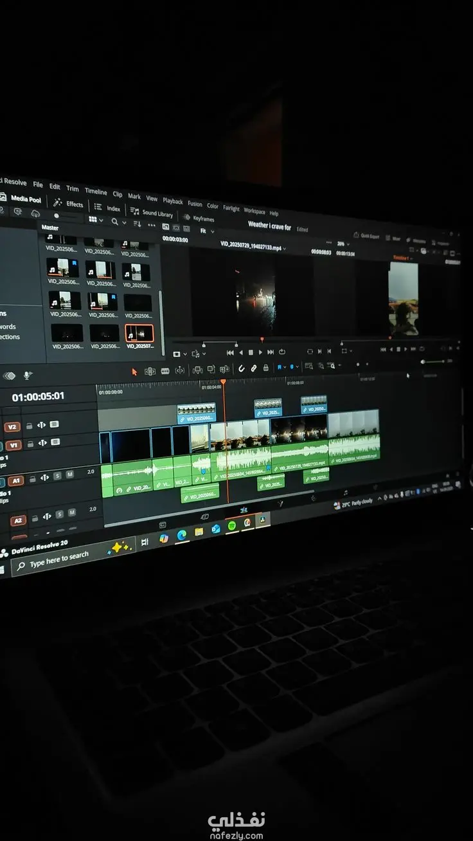The image size is (473, 841).
Task: Open the media pool sort options
Action: point(137,223)
